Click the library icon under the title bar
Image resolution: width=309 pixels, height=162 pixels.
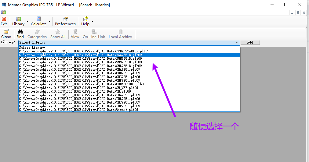tap(4, 12)
